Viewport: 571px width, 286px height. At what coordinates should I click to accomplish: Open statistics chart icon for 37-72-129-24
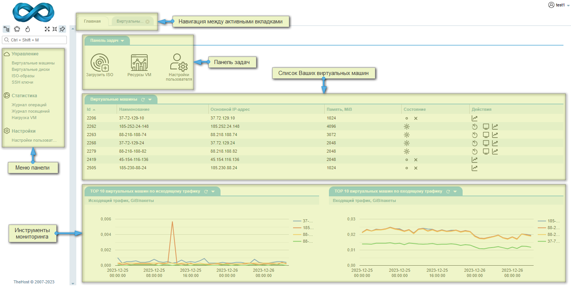click(495, 143)
